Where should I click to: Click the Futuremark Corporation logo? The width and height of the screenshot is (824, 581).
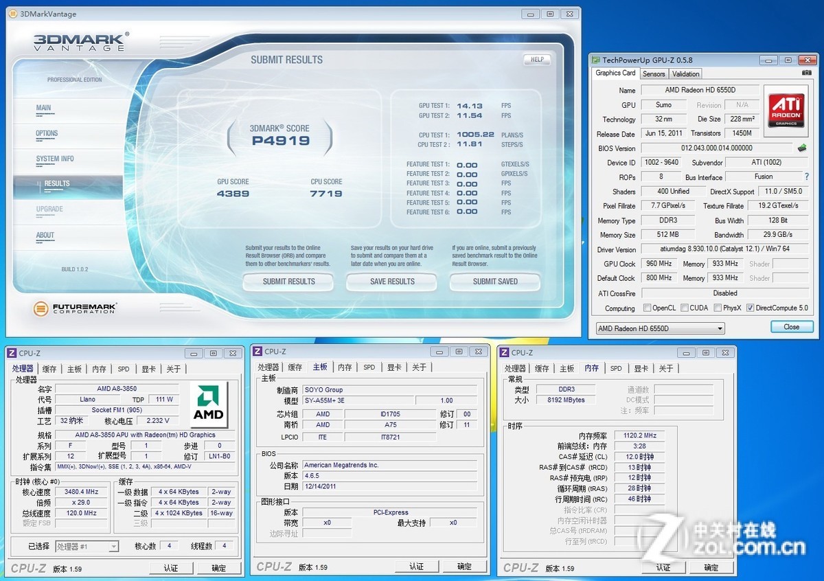[75, 308]
